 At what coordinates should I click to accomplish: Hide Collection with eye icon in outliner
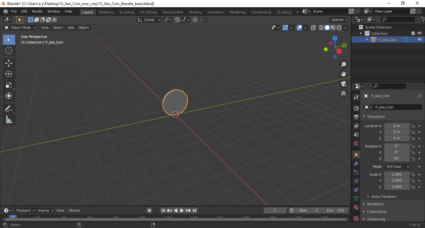point(419,33)
